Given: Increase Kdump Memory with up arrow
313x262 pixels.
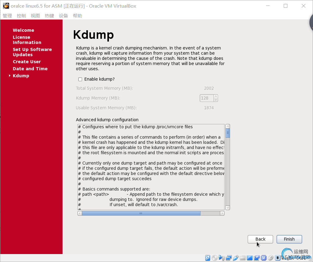Looking at the screenshot, I should coord(216,96).
